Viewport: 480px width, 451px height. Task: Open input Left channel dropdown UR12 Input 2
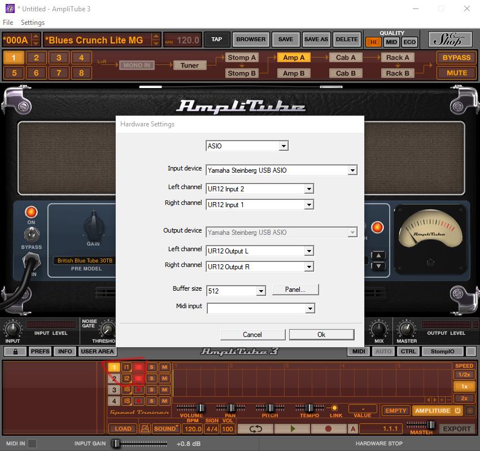click(260, 189)
